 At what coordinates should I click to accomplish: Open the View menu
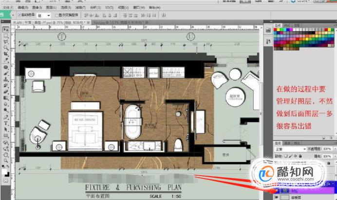123,7
